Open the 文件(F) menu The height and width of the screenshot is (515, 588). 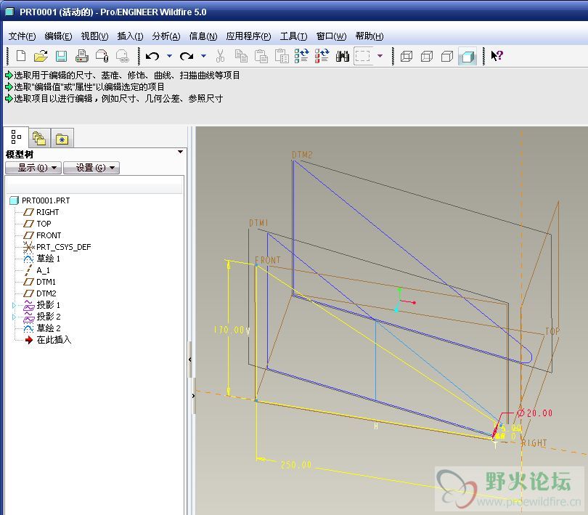[x=22, y=36]
